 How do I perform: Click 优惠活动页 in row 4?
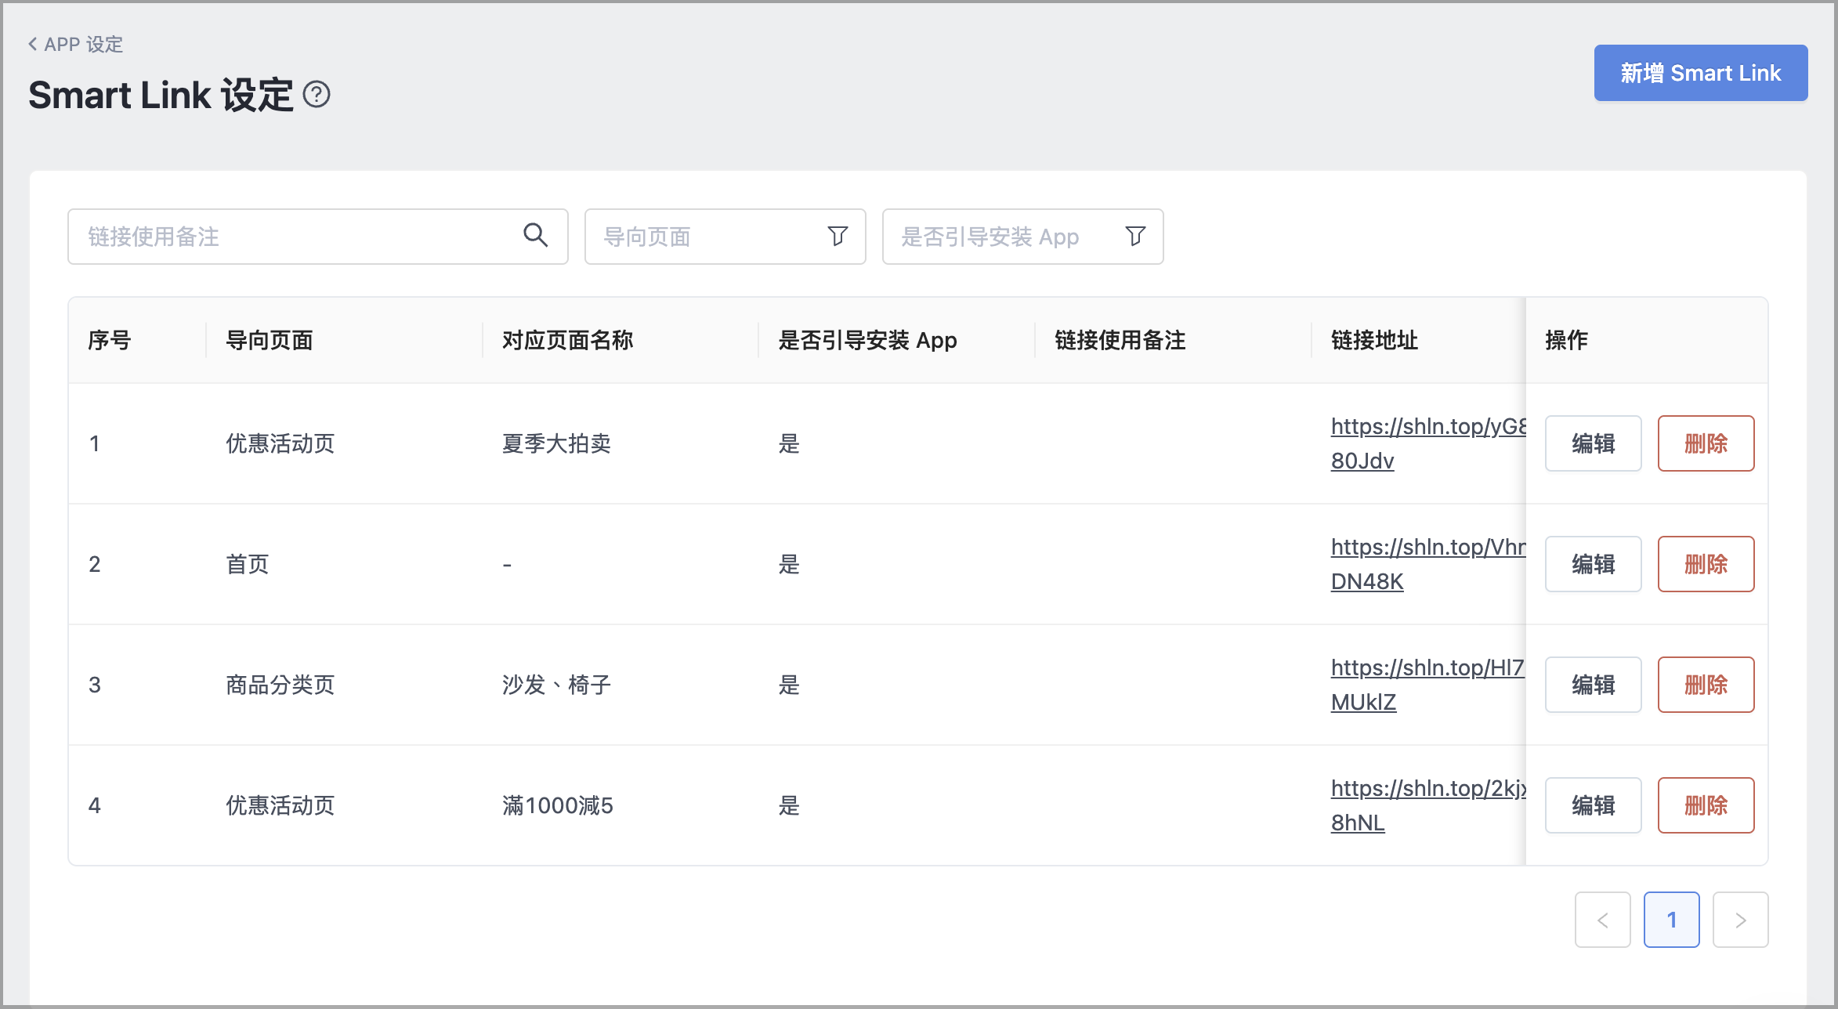coord(280,805)
